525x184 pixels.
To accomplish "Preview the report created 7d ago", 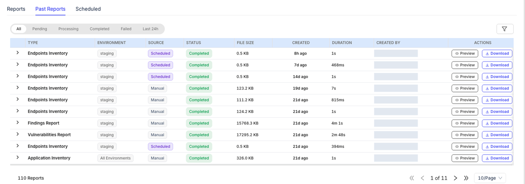I will 465,65.
